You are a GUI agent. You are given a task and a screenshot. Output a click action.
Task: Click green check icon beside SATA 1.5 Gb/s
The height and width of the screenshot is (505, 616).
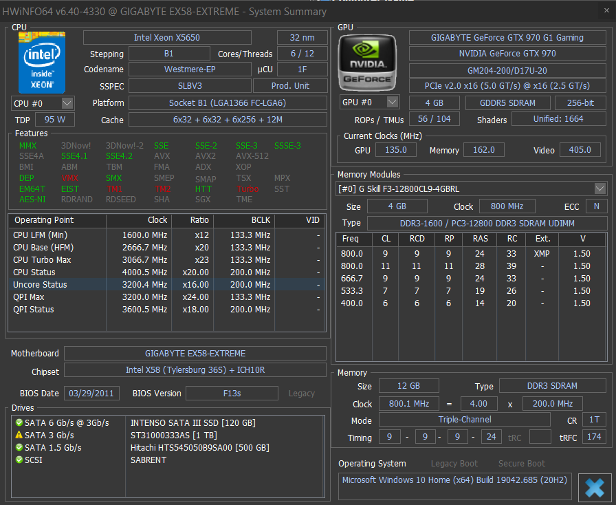pyautogui.click(x=19, y=448)
